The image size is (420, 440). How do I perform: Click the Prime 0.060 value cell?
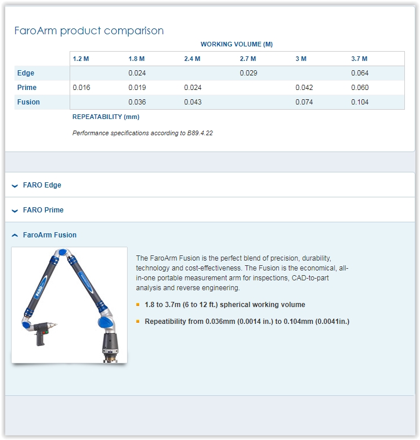(x=360, y=88)
